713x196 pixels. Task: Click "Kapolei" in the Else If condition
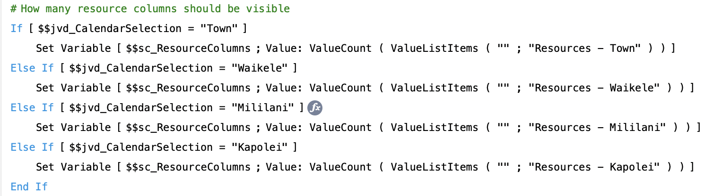(x=260, y=147)
